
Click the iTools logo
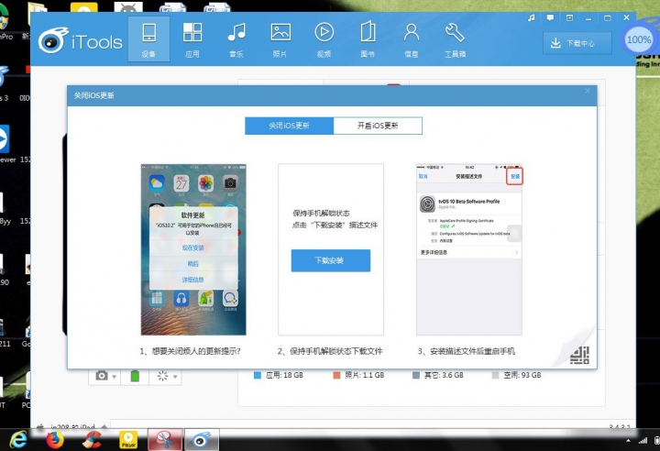[81, 40]
